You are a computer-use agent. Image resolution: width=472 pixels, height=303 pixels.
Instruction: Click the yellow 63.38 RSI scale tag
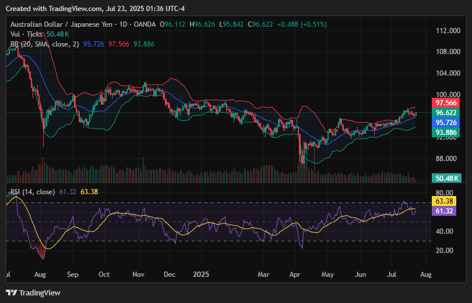(x=444, y=201)
